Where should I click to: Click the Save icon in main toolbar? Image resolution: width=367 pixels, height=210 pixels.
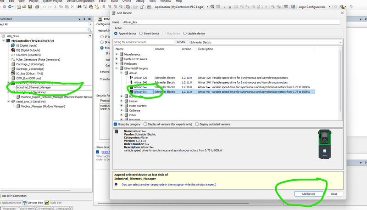[x=30, y=7]
